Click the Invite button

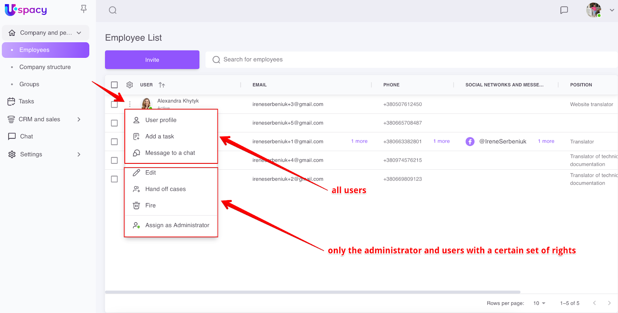coord(152,60)
